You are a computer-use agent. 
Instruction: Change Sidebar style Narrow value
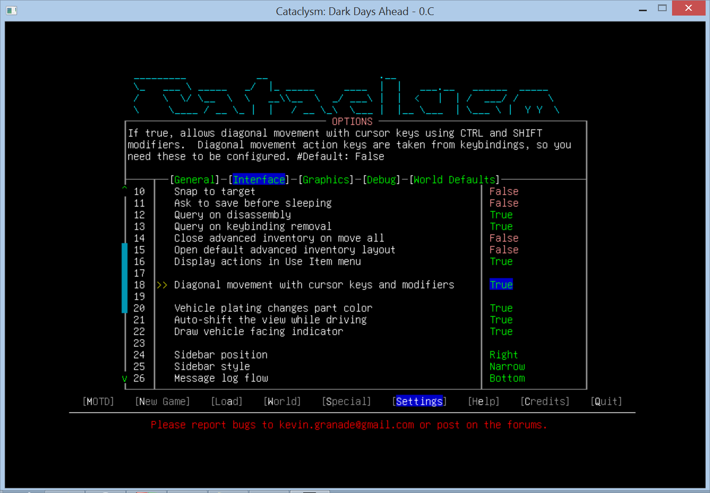(507, 367)
